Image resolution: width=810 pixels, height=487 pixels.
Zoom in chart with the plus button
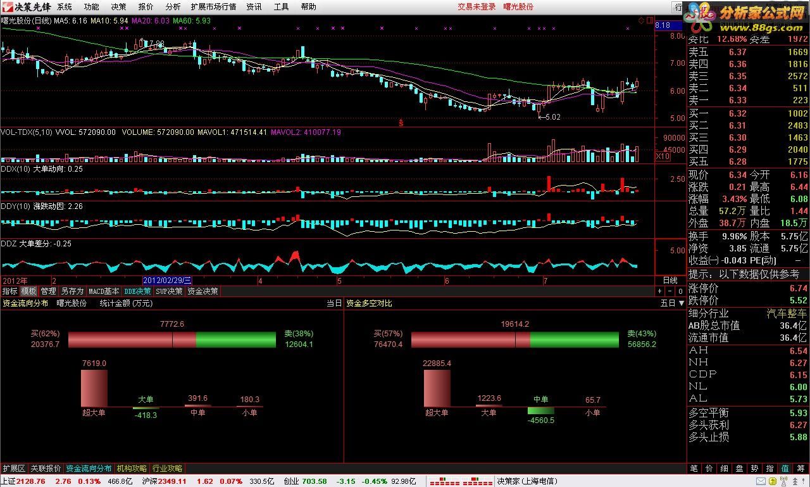(660, 291)
